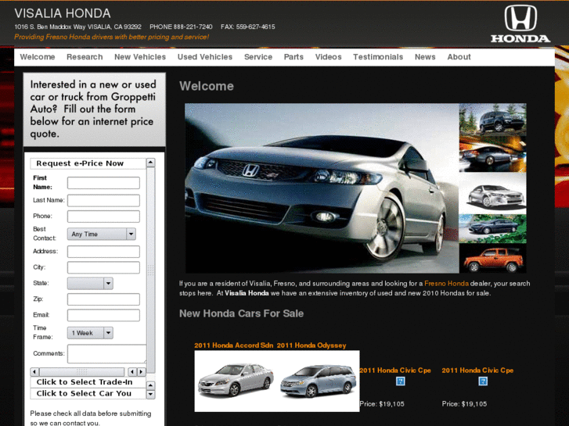Open the first 2011 Honda Civic Cpe link
The height and width of the screenshot is (426, 569).
tap(395, 371)
